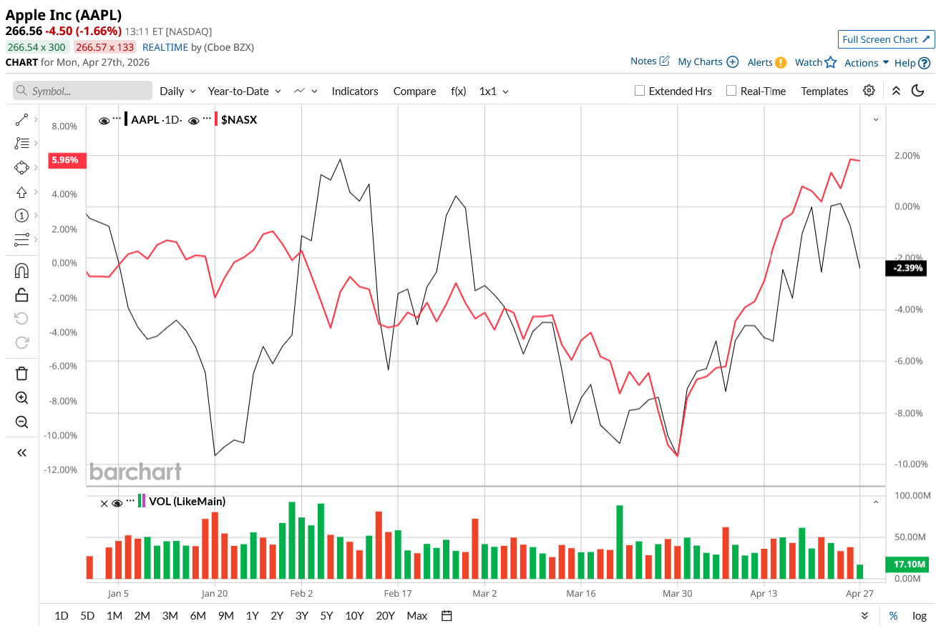Viewport: 936px width, 626px height.
Task: Click the undo arrow in sidebar
Action: click(x=21, y=318)
